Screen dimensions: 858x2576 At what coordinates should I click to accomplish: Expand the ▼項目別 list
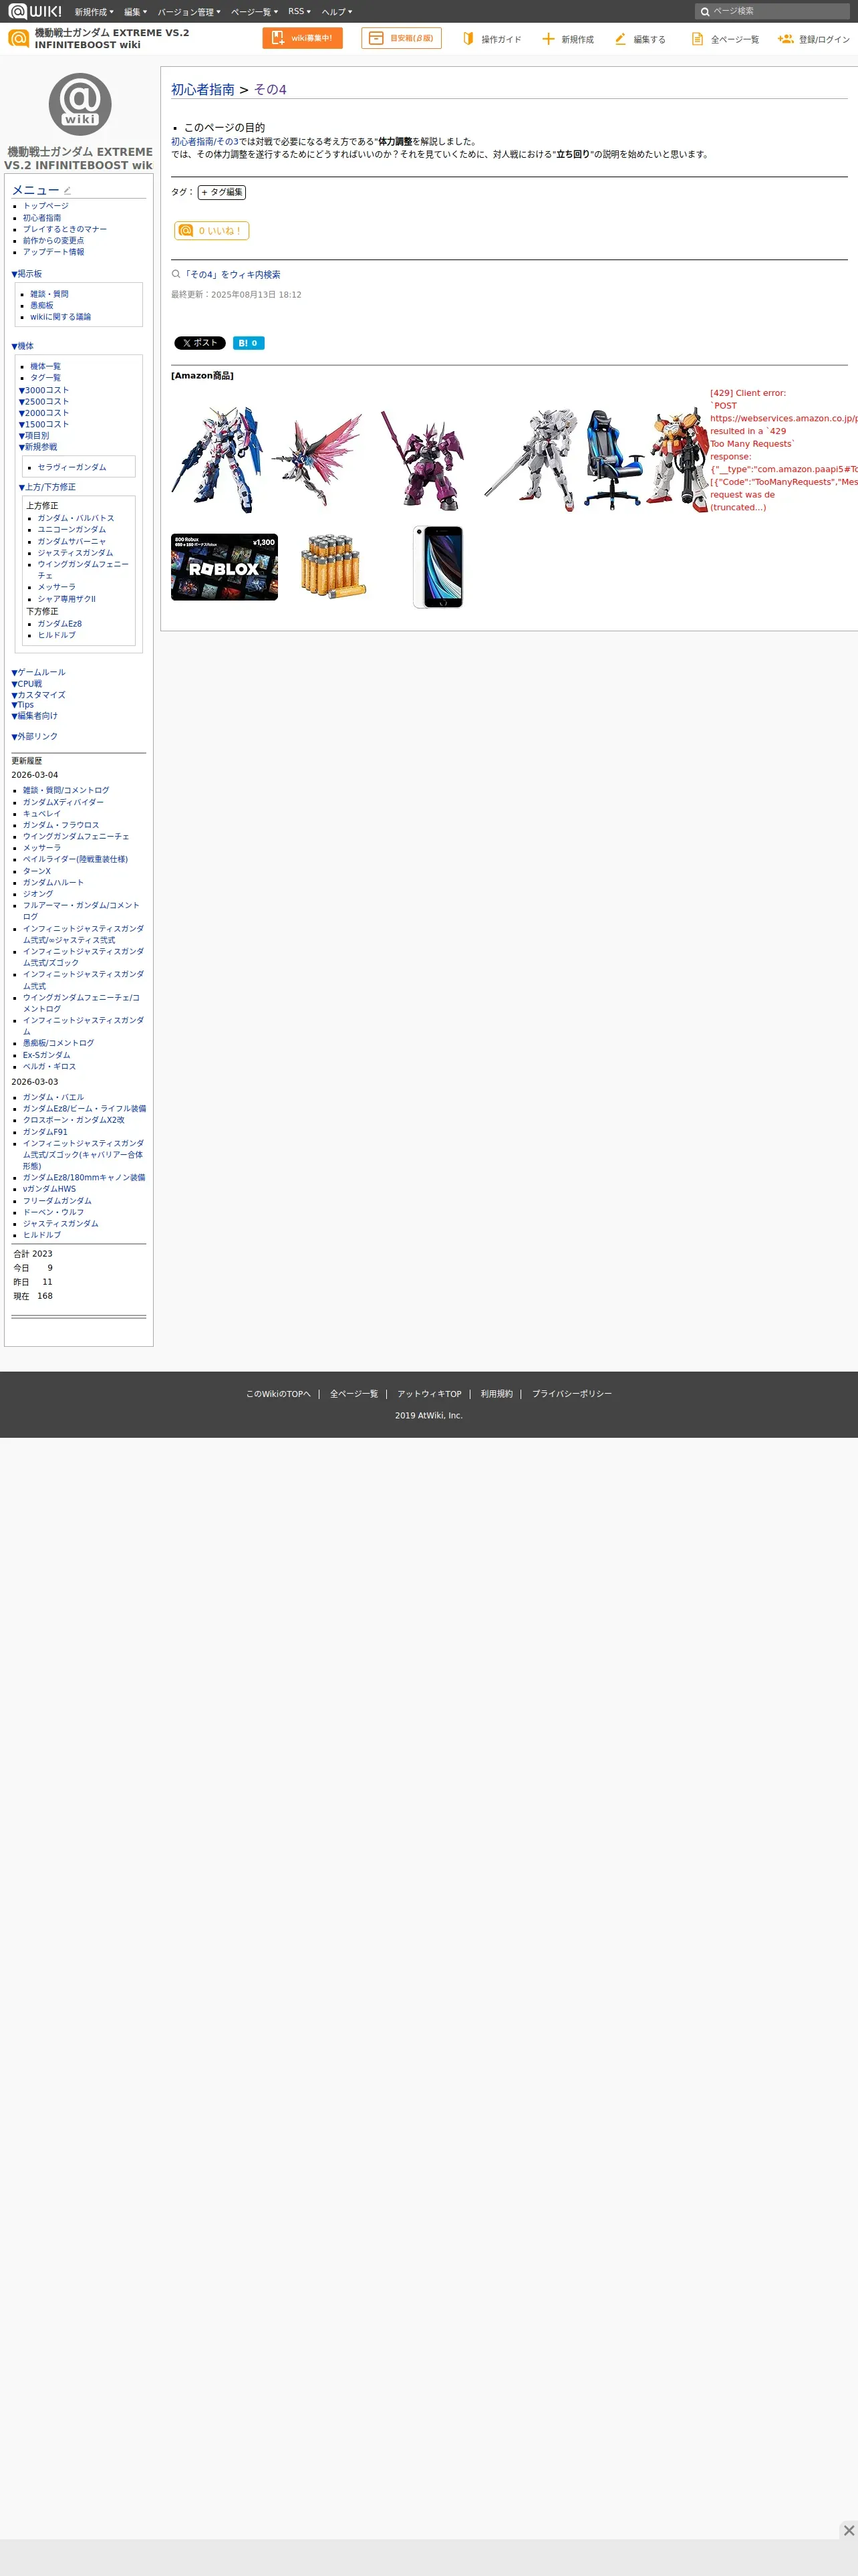click(34, 436)
